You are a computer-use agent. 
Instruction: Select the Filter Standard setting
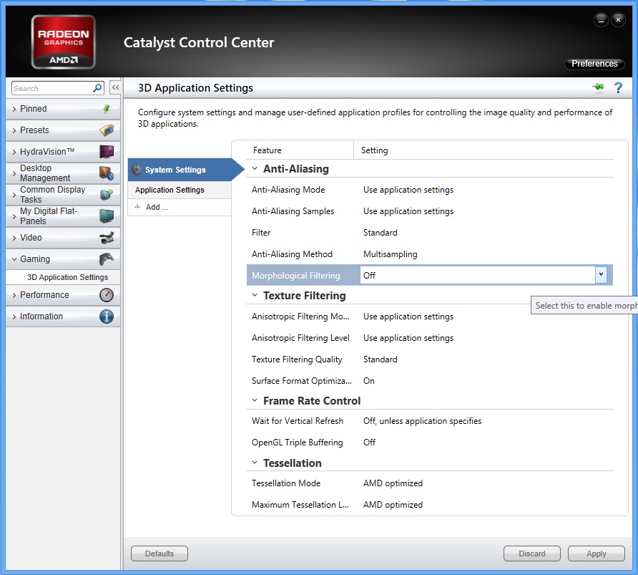[380, 233]
